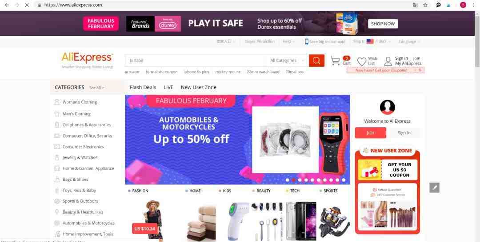Open the New User Zone tab
This screenshot has height=242, width=480.
(199, 87)
